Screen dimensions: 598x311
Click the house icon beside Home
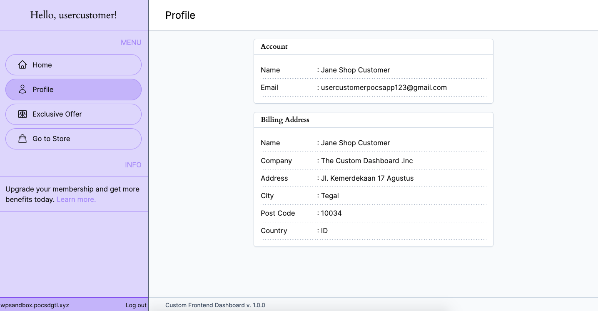(22, 65)
